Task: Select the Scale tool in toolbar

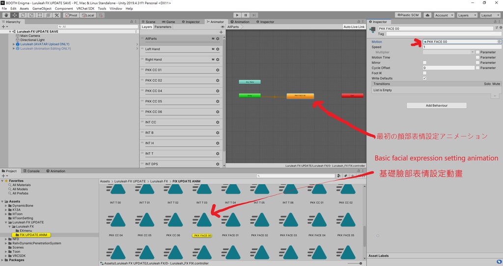Action: (31, 15)
